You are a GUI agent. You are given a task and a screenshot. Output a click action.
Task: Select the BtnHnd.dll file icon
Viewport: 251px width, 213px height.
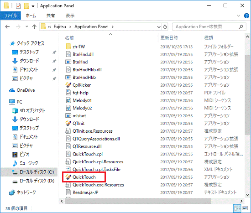point(68,54)
